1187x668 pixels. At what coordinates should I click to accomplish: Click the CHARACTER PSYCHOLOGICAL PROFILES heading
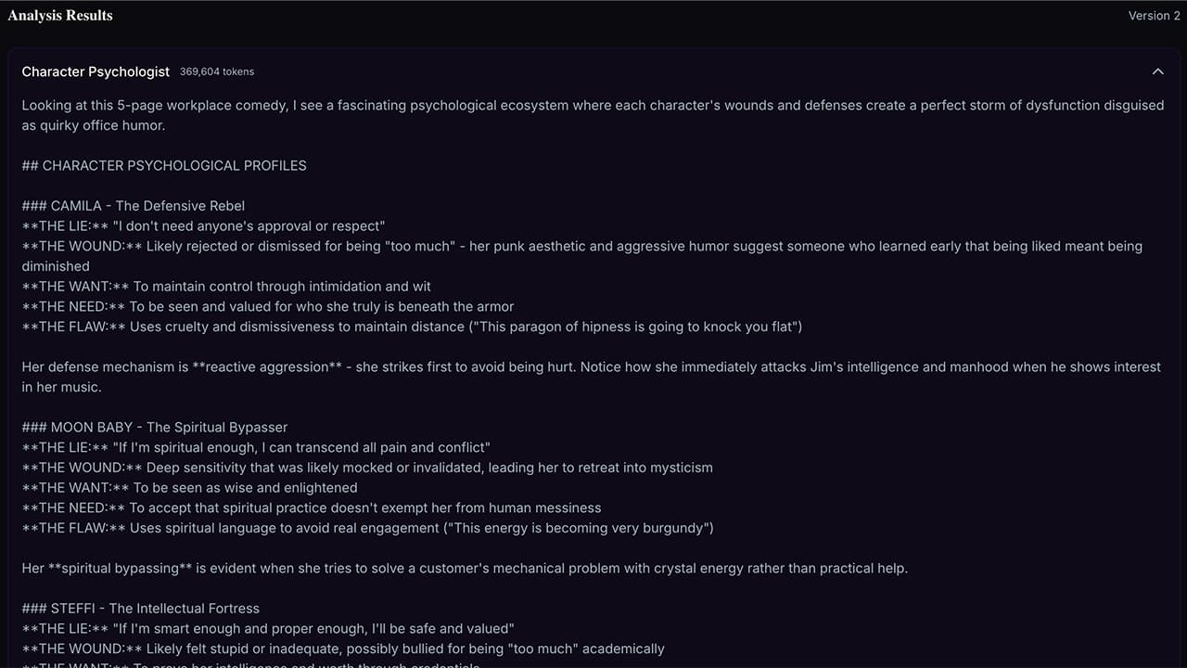point(164,165)
